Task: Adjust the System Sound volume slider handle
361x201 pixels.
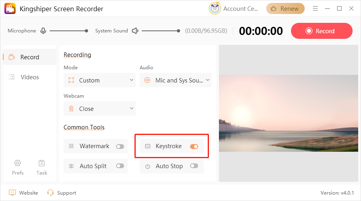Action: point(178,30)
